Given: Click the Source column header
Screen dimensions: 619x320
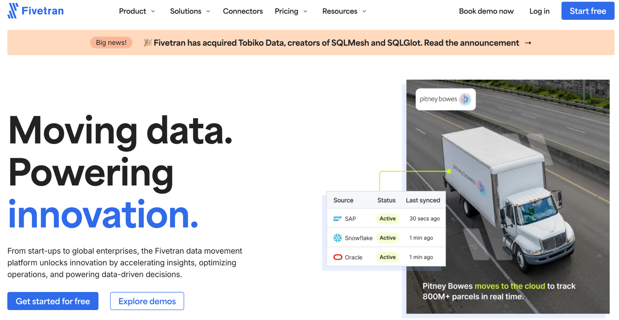Looking at the screenshot, I should pyautogui.click(x=343, y=200).
